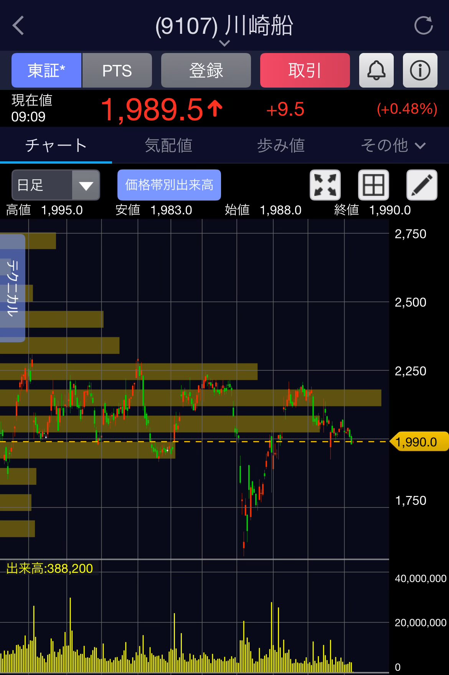Tap the (+0.48%) percent change

coord(407,109)
